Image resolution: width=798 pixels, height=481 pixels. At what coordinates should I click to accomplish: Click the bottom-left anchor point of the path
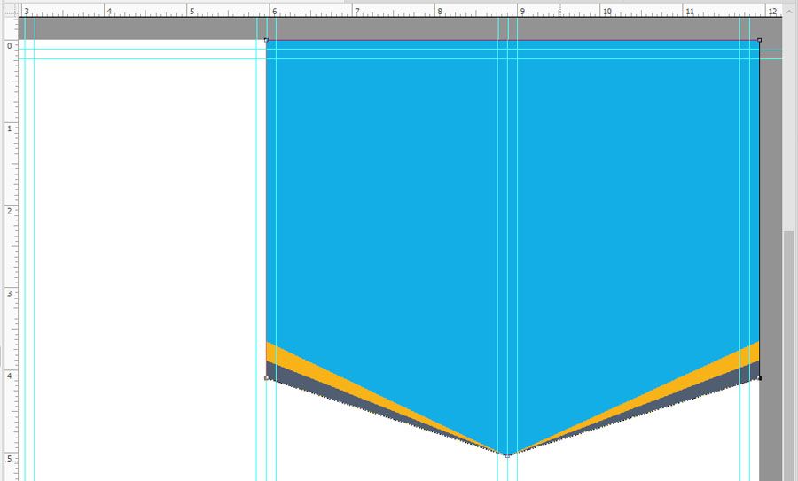pos(267,378)
